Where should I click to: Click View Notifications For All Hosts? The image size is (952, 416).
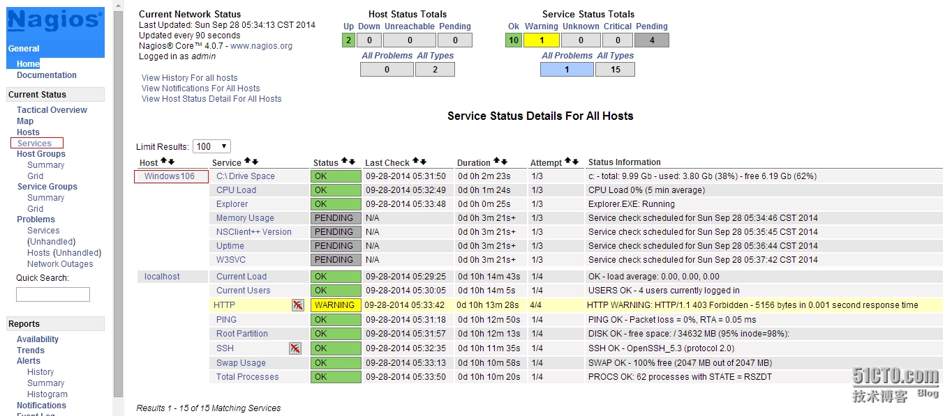tap(200, 88)
